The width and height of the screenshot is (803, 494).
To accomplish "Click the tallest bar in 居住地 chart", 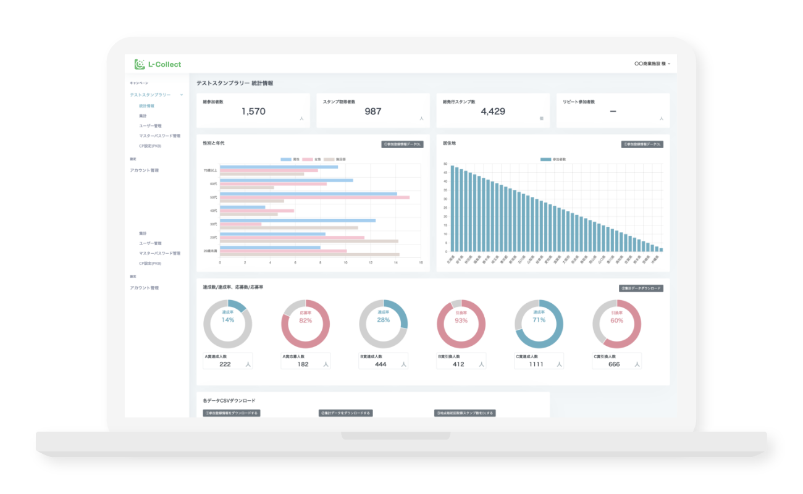I will 452,209.
